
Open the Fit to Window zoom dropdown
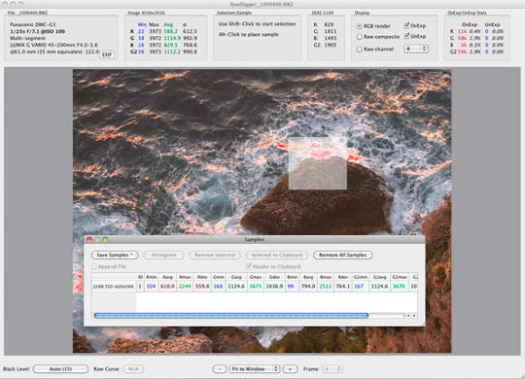coord(255,369)
